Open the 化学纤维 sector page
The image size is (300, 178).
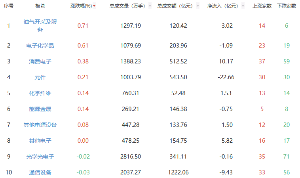tap(40, 93)
